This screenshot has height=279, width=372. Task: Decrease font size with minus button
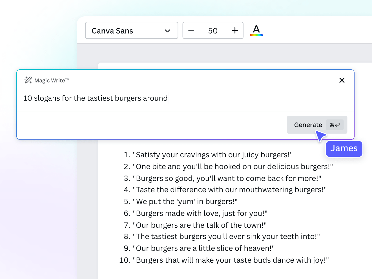coord(191,30)
